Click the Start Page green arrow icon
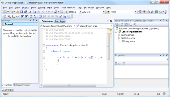This screenshot has height=97, width=170. pyautogui.click(x=156, y=12)
